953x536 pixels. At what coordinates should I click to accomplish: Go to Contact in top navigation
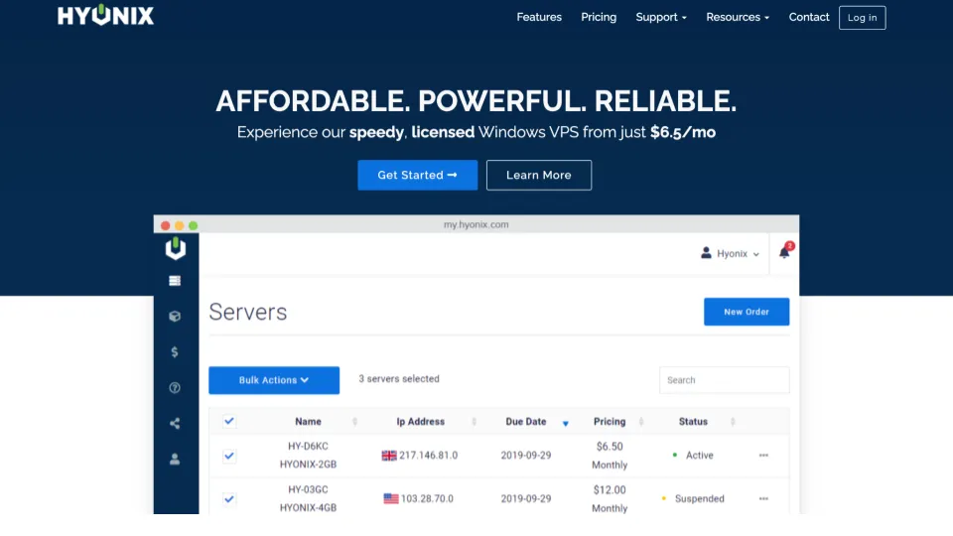point(809,17)
